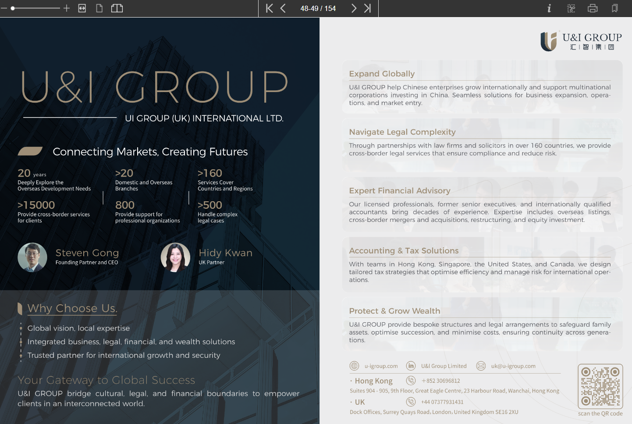Click the zoom slider handle
Image resolution: width=632 pixels, height=424 pixels.
(13, 8)
